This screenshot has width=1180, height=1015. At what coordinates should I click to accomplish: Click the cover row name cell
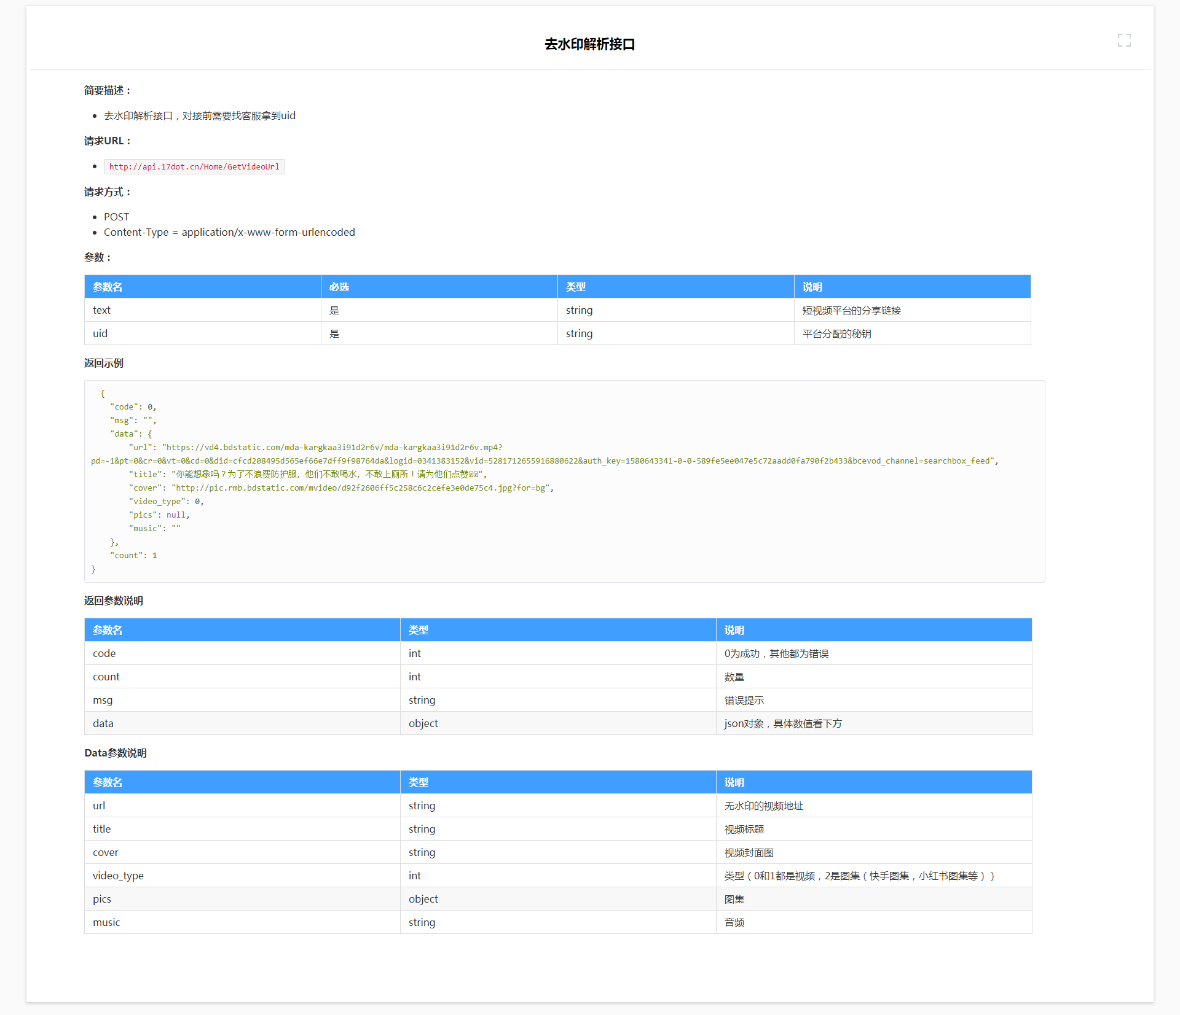[242, 852]
